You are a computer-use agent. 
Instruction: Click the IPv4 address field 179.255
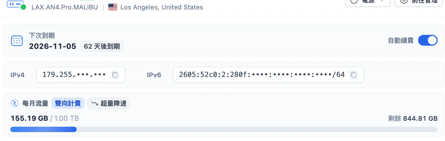81,75
